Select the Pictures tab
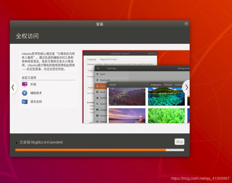Screen dimensions: 232x183 (168, 85)
